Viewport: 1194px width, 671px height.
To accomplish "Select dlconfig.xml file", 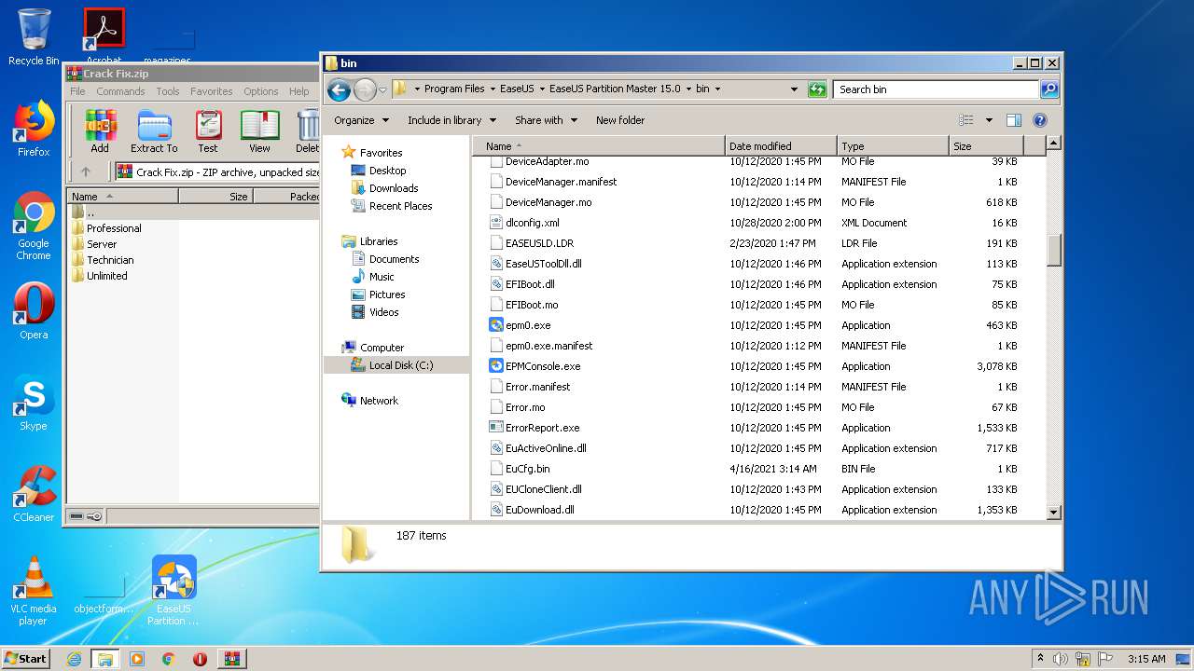I will tap(532, 223).
